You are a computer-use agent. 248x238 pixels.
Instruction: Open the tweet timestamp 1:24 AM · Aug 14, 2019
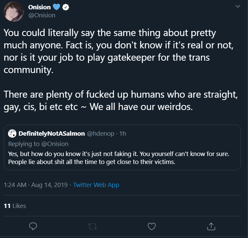click(35, 185)
